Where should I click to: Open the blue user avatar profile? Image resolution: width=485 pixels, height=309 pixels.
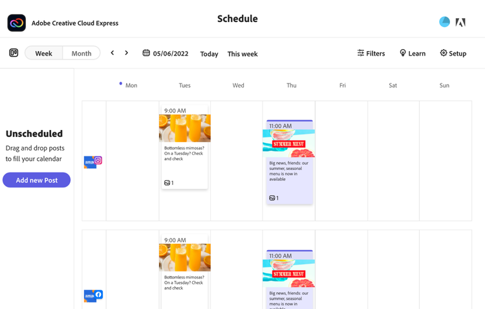(x=444, y=22)
